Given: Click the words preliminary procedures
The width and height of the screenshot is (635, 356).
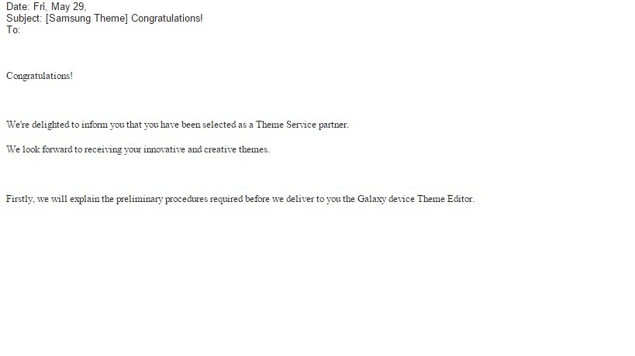Looking at the screenshot, I should (x=162, y=199).
